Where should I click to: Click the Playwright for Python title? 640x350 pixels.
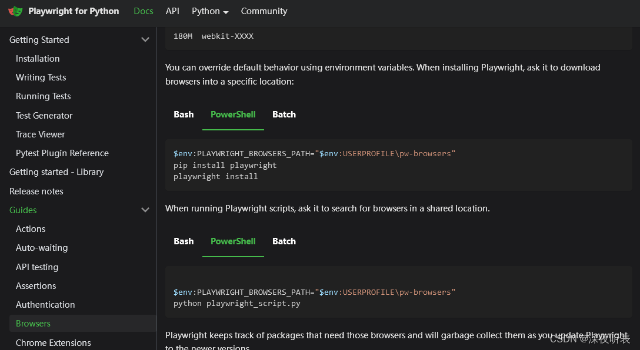coord(74,11)
